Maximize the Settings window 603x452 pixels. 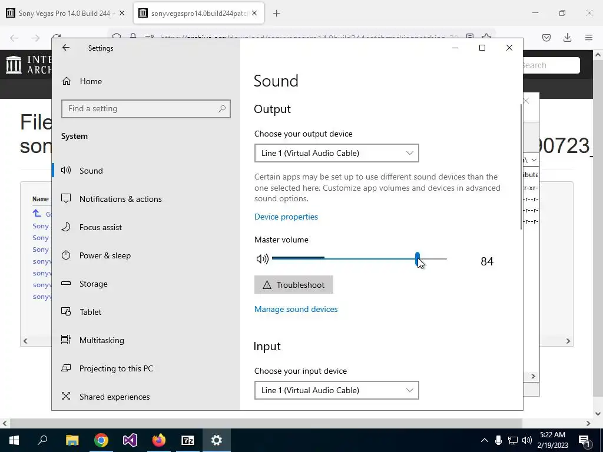482,48
